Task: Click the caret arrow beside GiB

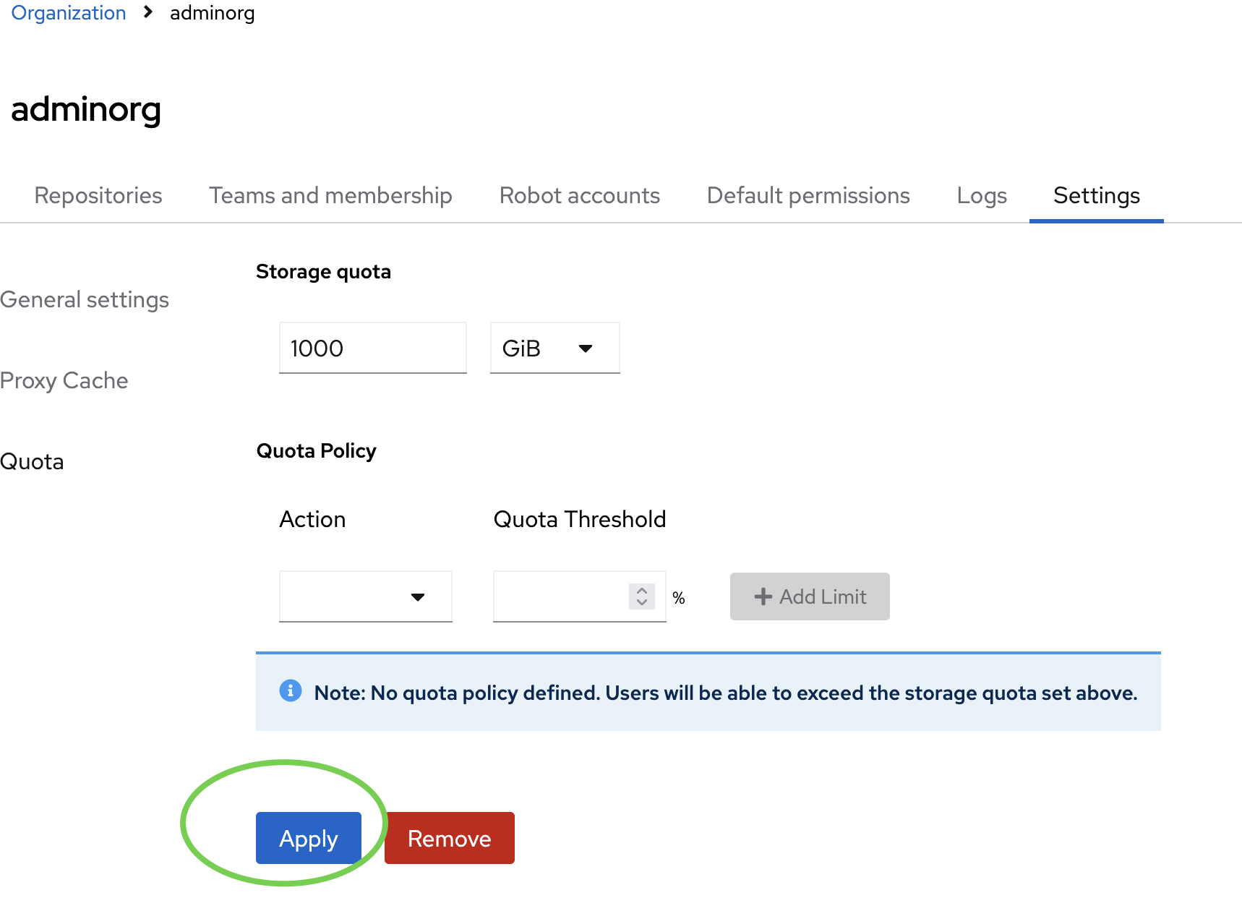Action: pyautogui.click(x=586, y=348)
